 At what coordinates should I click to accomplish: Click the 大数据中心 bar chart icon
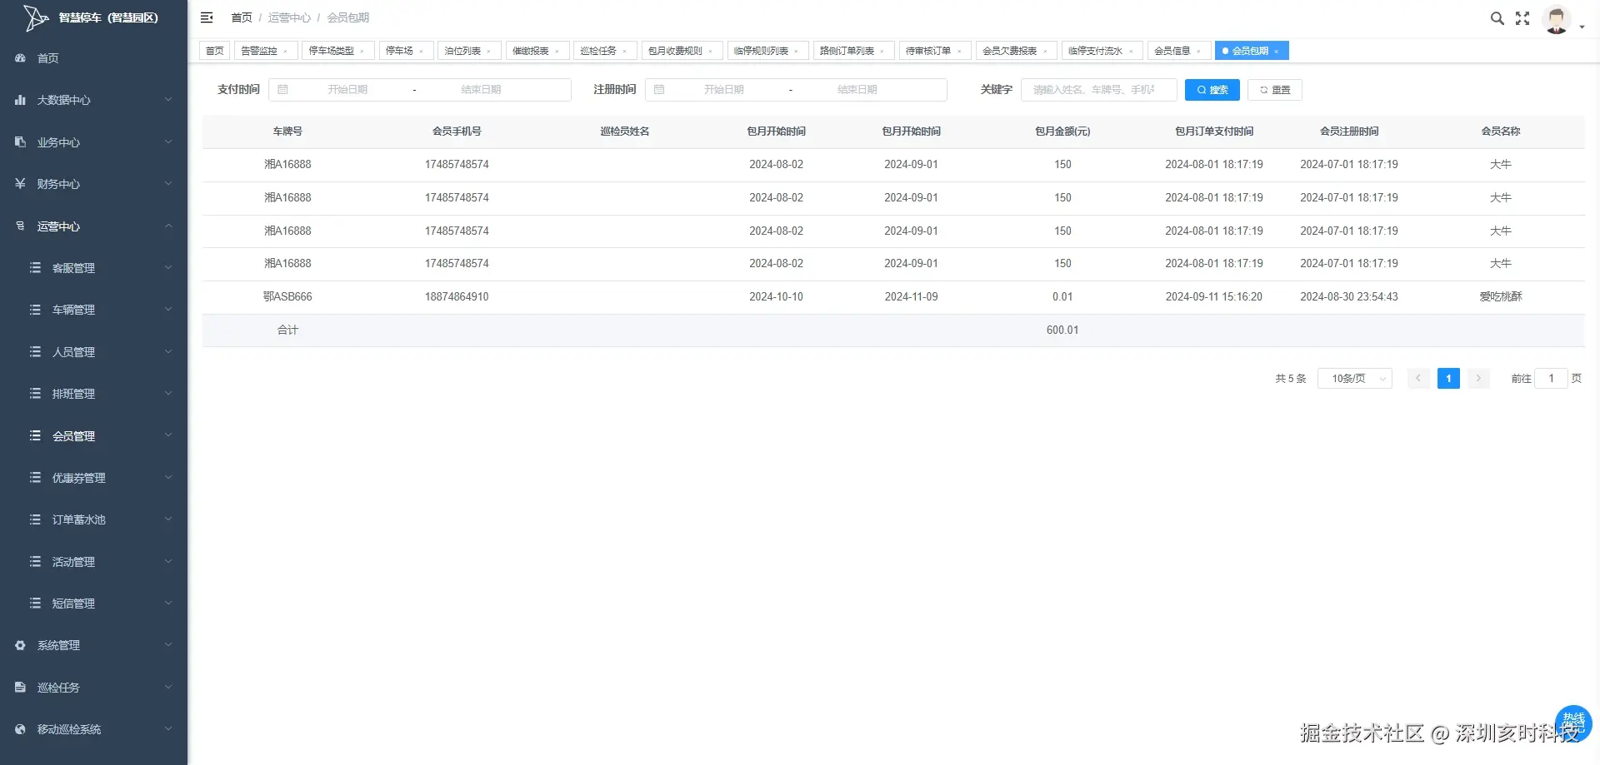(20, 100)
